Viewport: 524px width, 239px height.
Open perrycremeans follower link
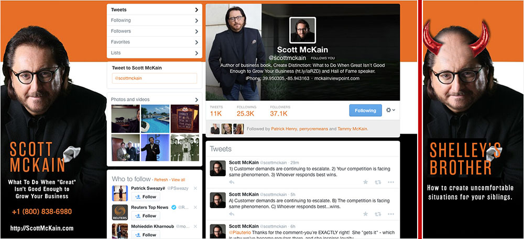pyautogui.click(x=313, y=129)
